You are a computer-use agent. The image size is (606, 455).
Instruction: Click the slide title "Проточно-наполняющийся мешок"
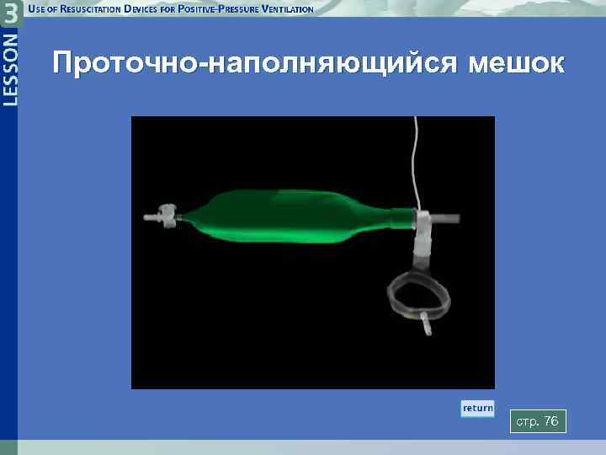click(309, 62)
